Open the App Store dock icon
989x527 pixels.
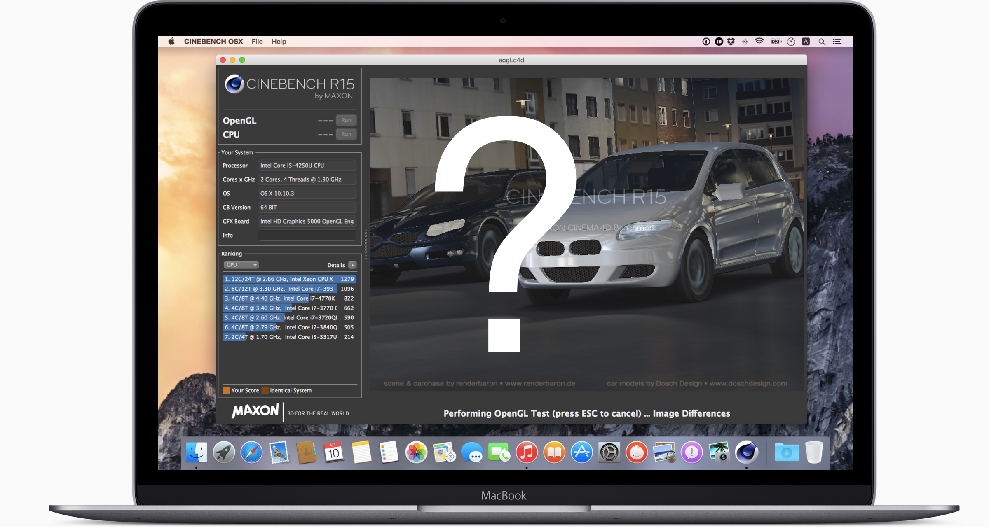[581, 452]
